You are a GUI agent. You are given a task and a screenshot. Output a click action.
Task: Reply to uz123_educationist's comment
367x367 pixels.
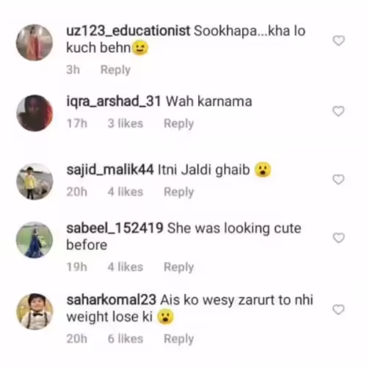[115, 70]
